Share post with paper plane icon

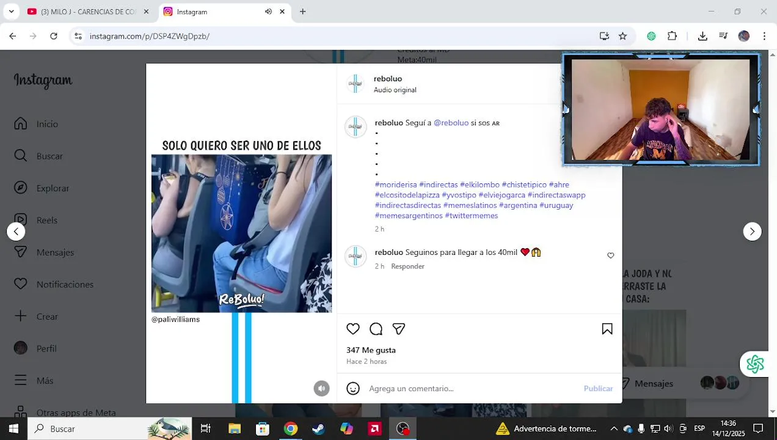pos(399,329)
